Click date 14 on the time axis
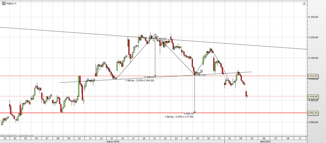The height and width of the screenshot is (143, 326). (x=101, y=138)
